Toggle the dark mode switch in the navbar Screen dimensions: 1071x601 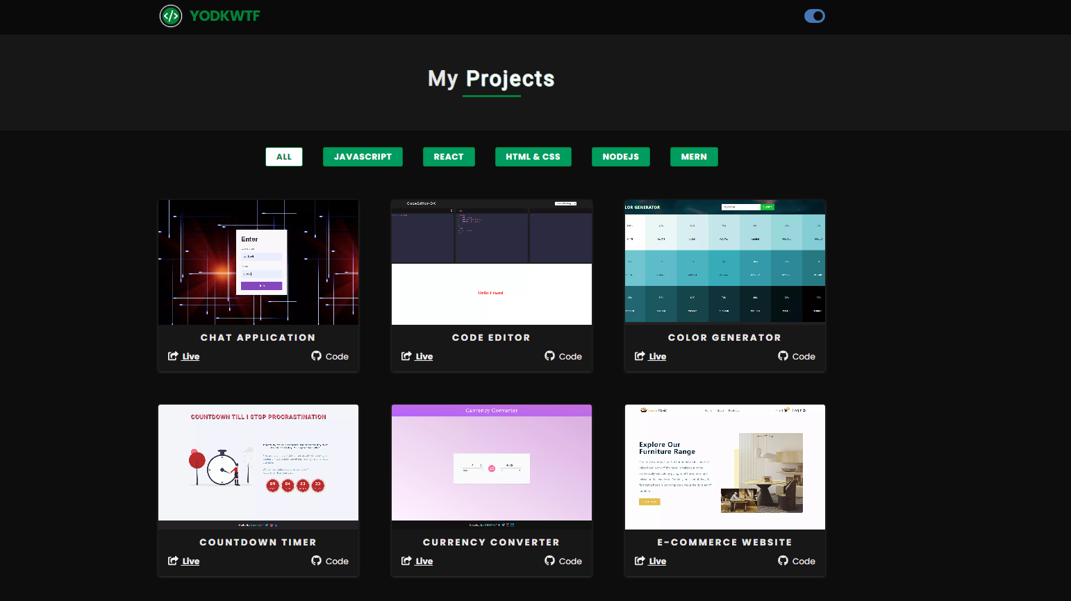click(x=814, y=16)
